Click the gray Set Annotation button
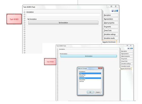The height and width of the screenshot is (104, 142). click(x=63, y=23)
